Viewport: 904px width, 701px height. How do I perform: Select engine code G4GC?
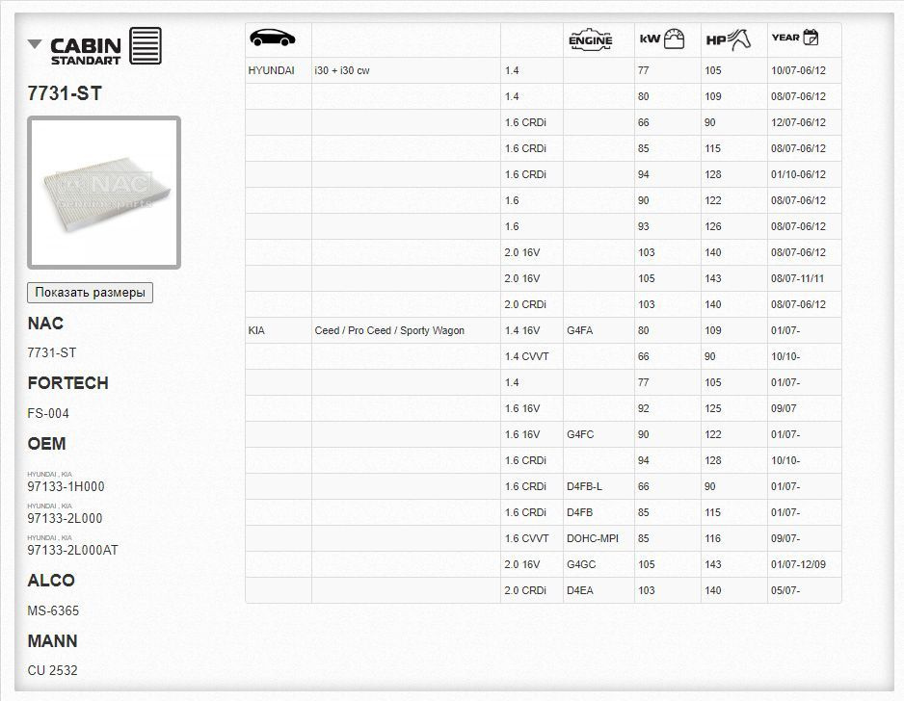tap(581, 564)
